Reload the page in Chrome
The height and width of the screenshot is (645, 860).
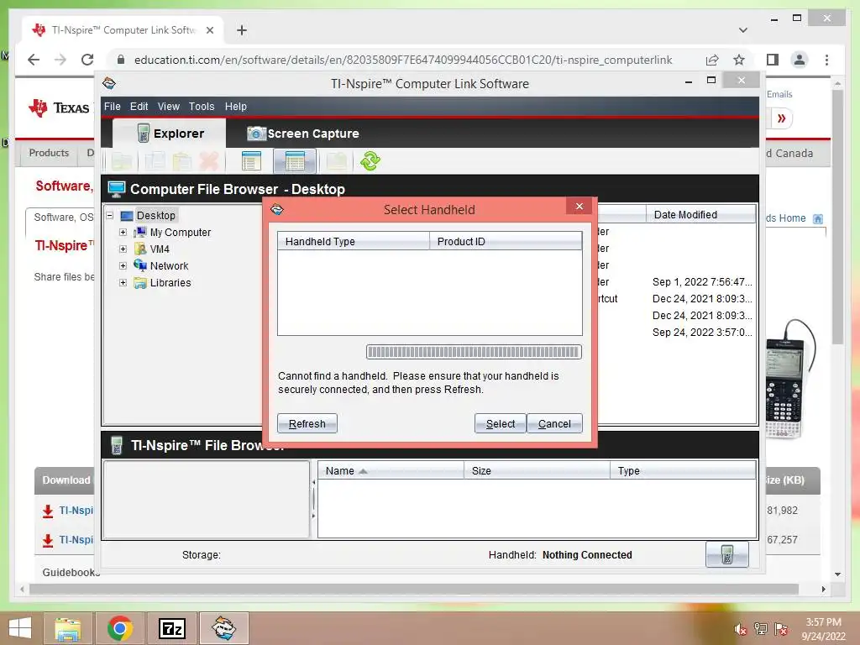point(87,60)
